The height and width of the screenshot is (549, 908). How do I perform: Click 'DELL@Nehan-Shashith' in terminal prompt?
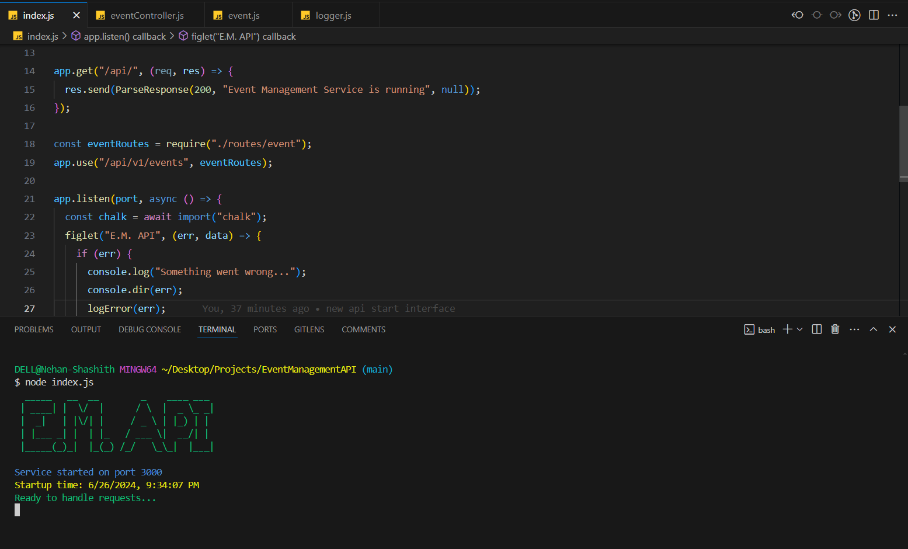click(x=64, y=369)
